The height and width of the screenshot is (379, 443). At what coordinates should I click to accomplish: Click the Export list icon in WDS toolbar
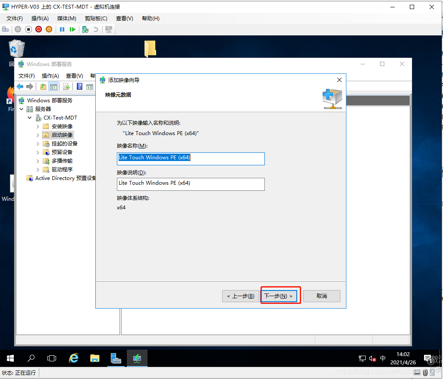coord(66,86)
